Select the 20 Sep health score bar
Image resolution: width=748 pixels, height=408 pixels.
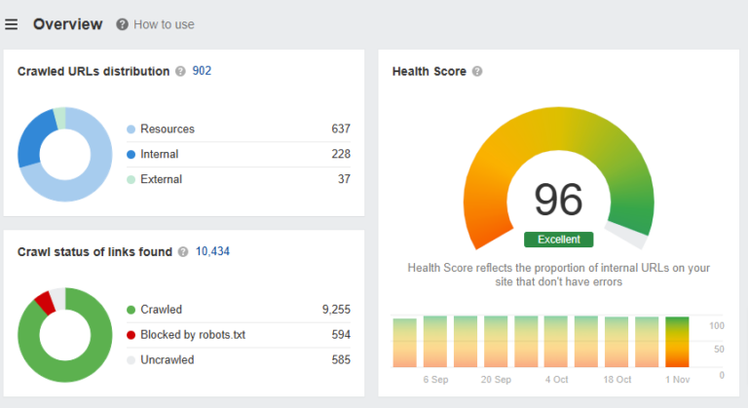pyautogui.click(x=496, y=342)
